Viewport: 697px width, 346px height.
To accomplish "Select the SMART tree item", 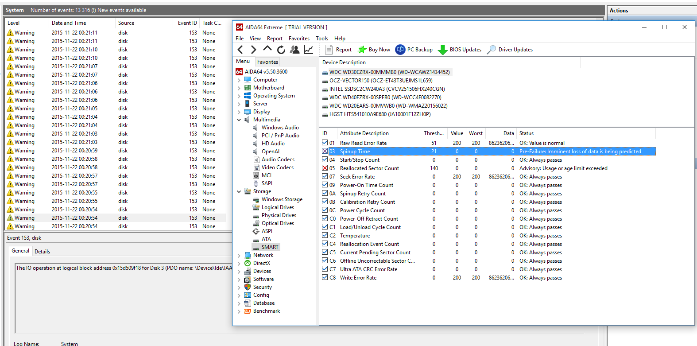I will 266,247.
